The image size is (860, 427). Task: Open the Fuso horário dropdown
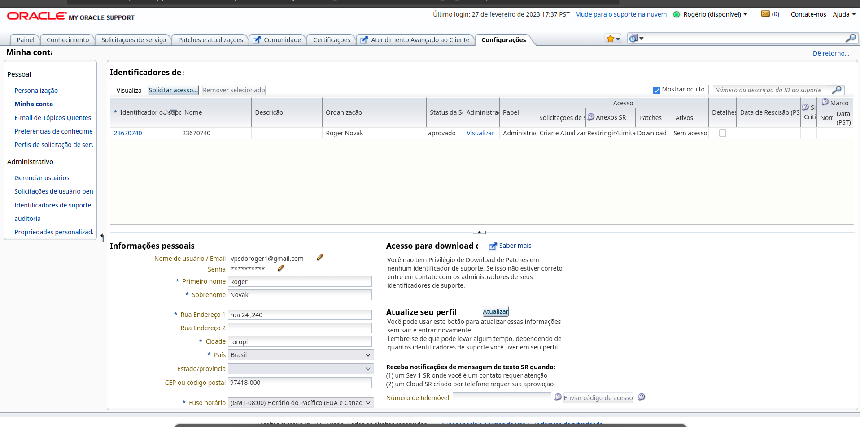pyautogui.click(x=301, y=403)
